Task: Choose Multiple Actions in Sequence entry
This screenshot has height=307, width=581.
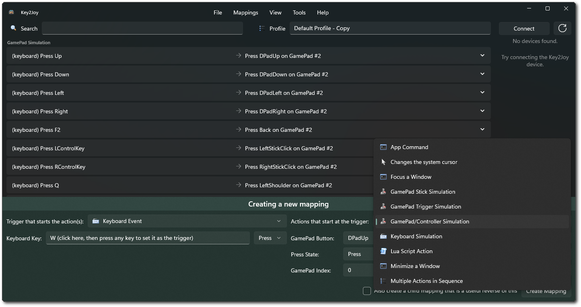Action: point(472,281)
